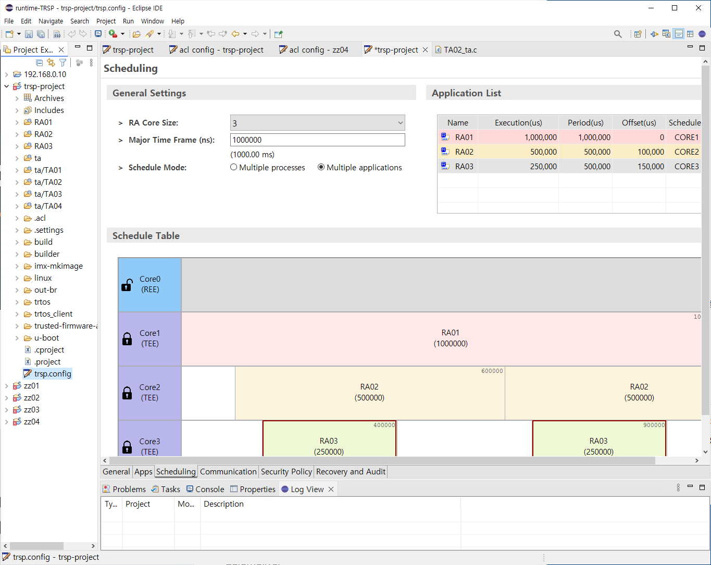Image resolution: width=711 pixels, height=565 pixels.
Task: Select the Multiple processes schedule mode
Action: [x=234, y=168]
